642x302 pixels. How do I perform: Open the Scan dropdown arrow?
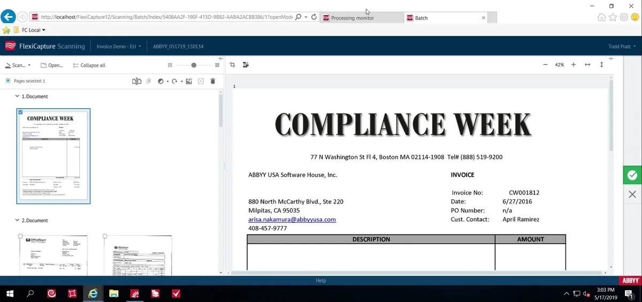29,65
